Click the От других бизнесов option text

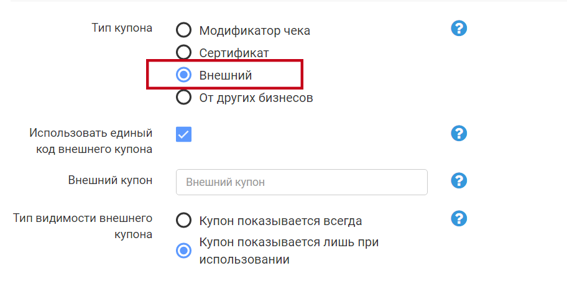click(x=256, y=98)
